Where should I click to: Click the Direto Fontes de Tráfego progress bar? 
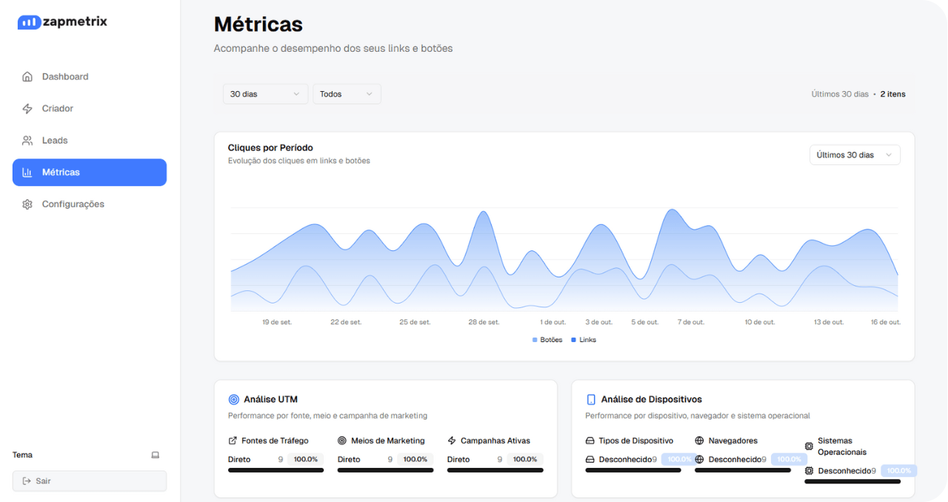pos(276,470)
